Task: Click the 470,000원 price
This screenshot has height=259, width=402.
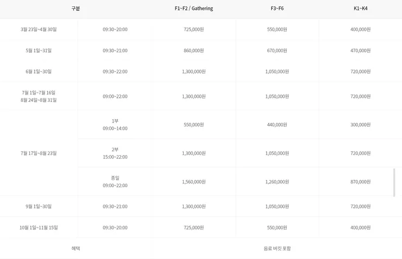Action: tap(361, 51)
